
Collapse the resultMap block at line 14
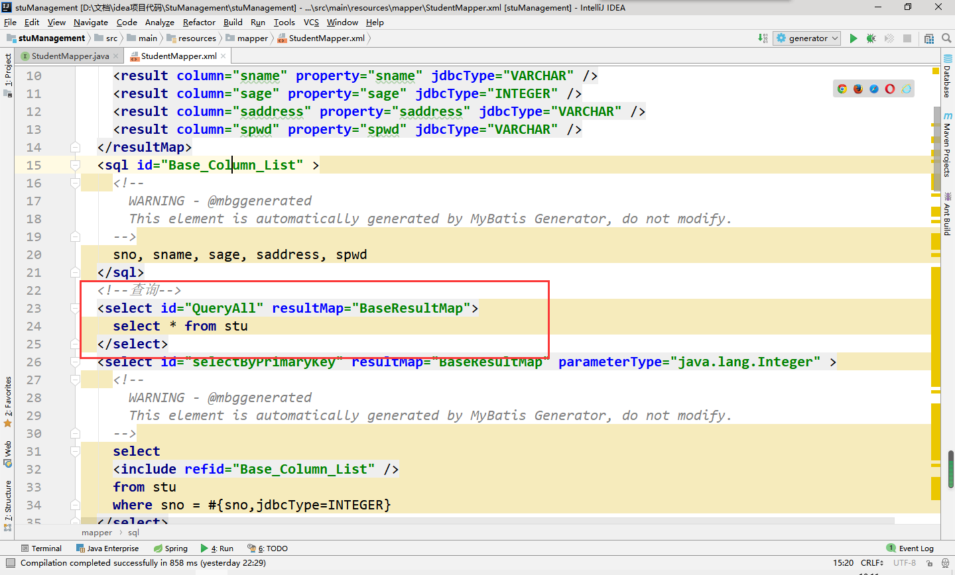coord(75,148)
